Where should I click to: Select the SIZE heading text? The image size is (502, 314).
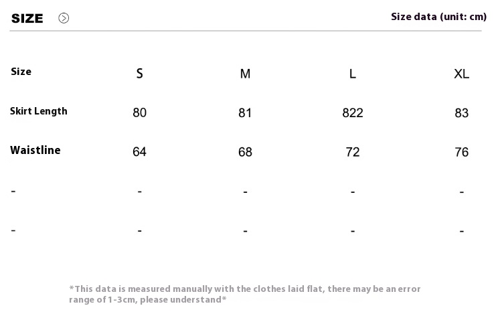[x=27, y=18]
